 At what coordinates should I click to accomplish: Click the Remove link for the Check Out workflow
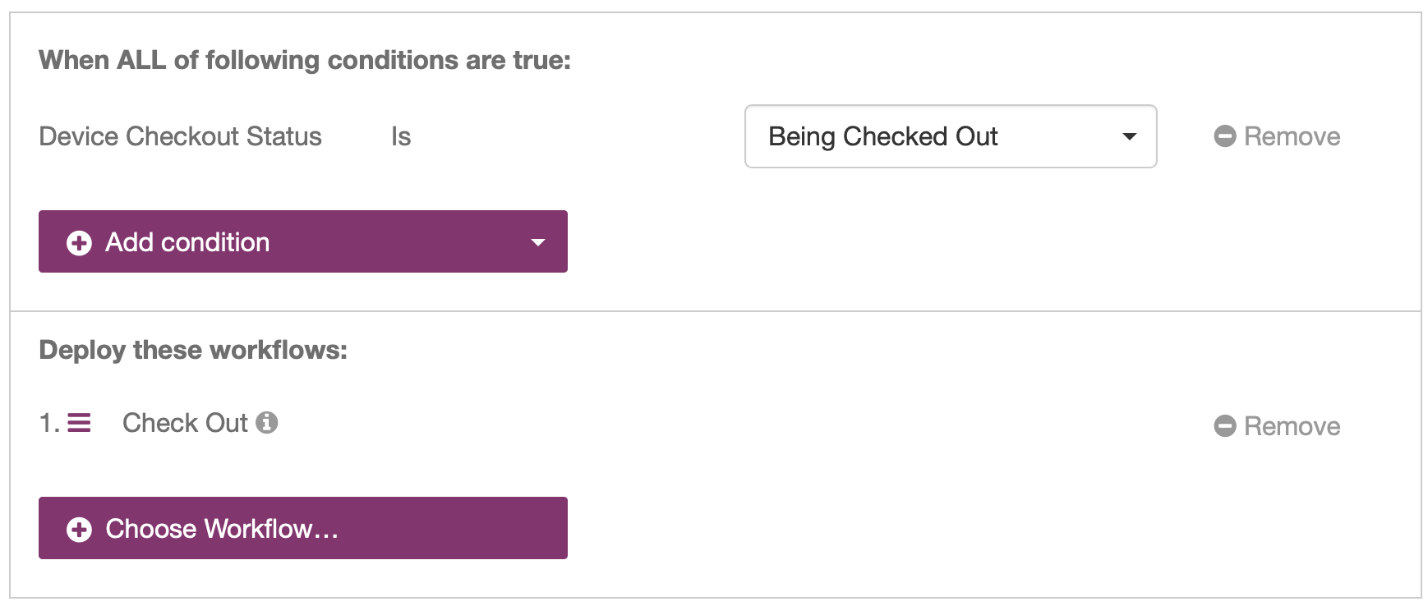pos(1292,426)
